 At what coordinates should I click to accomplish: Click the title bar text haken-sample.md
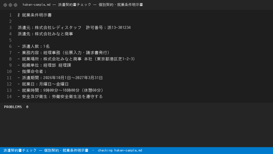(x=37, y=5)
